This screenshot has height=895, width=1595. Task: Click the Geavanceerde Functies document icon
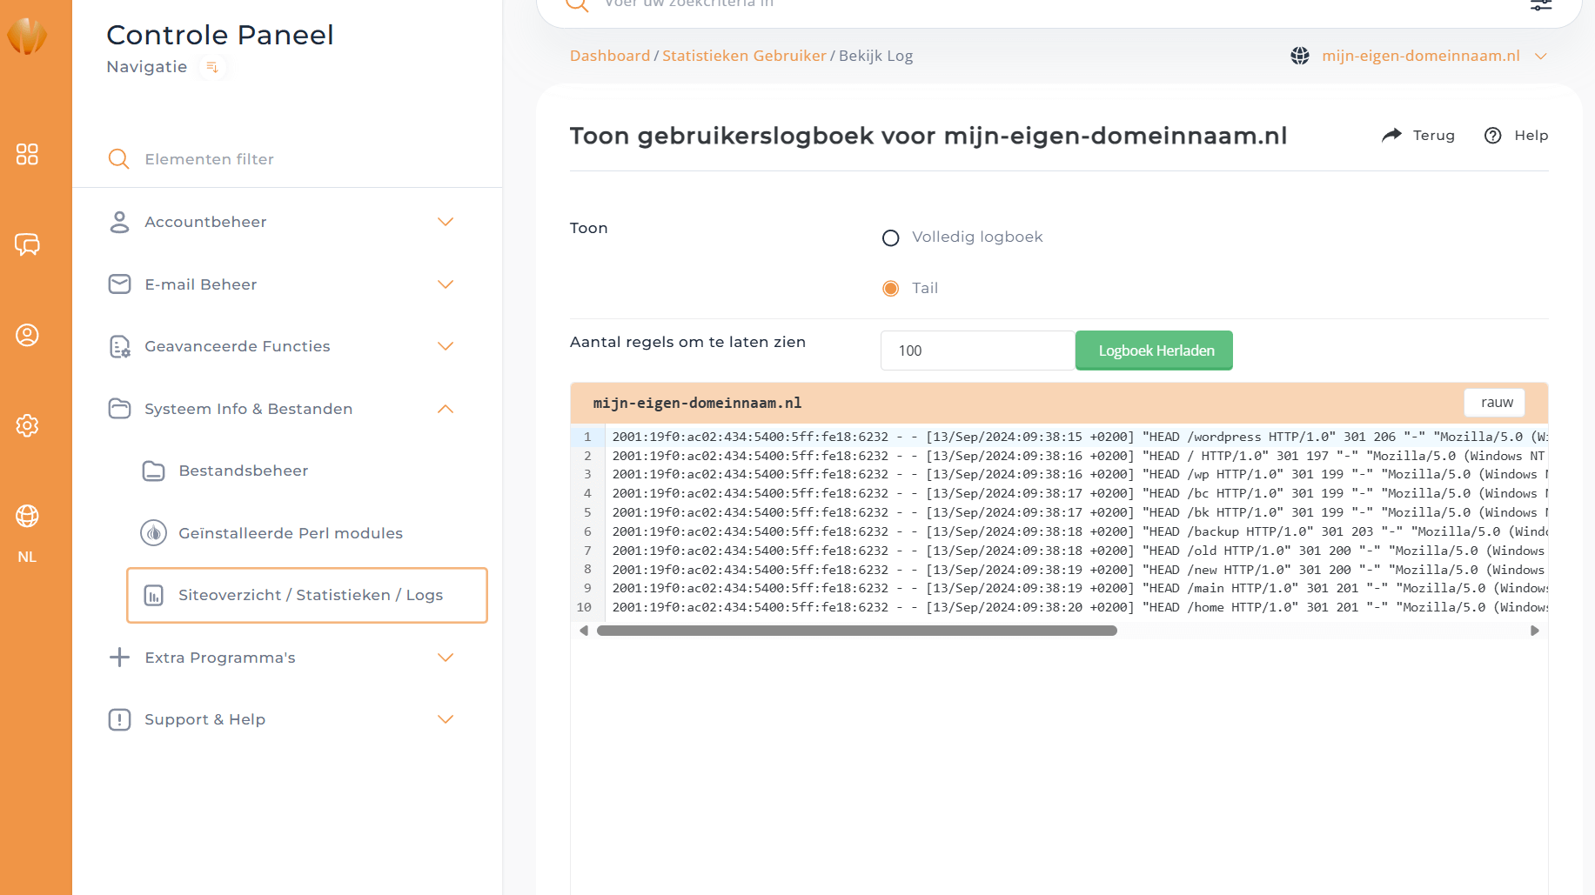tap(119, 346)
